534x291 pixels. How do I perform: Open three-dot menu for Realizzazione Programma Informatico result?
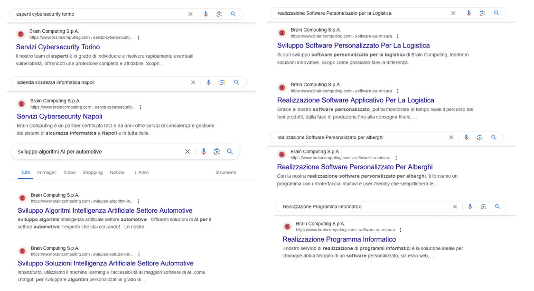[x=401, y=230]
